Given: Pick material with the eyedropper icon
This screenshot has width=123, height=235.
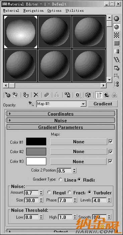Looking at the screenshot, I should pyautogui.click(x=31, y=104).
